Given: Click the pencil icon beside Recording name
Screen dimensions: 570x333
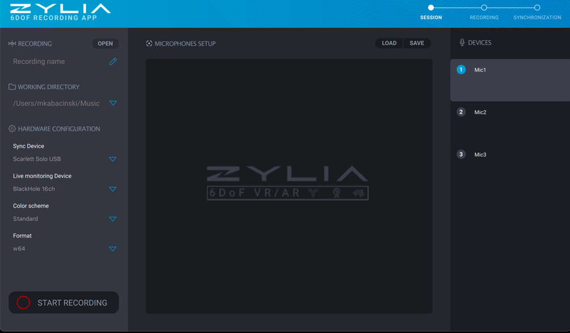Looking at the screenshot, I should 113,61.
